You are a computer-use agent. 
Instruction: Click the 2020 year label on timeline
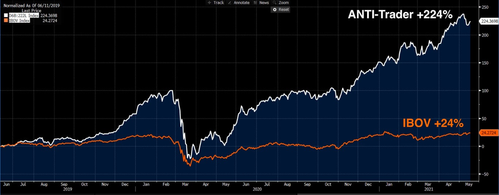click(x=257, y=190)
